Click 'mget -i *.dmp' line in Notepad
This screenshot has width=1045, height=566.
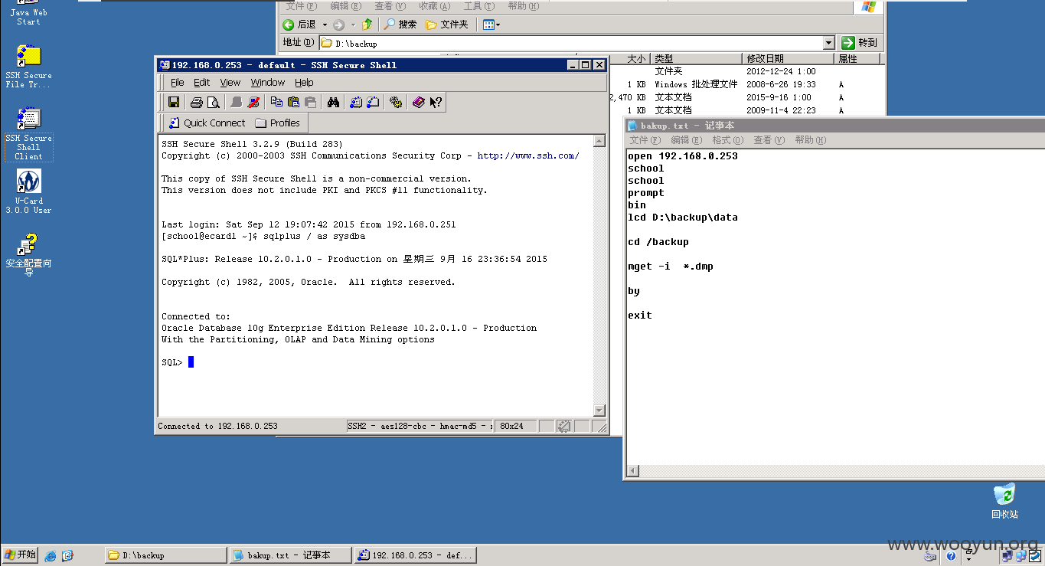[x=671, y=267]
